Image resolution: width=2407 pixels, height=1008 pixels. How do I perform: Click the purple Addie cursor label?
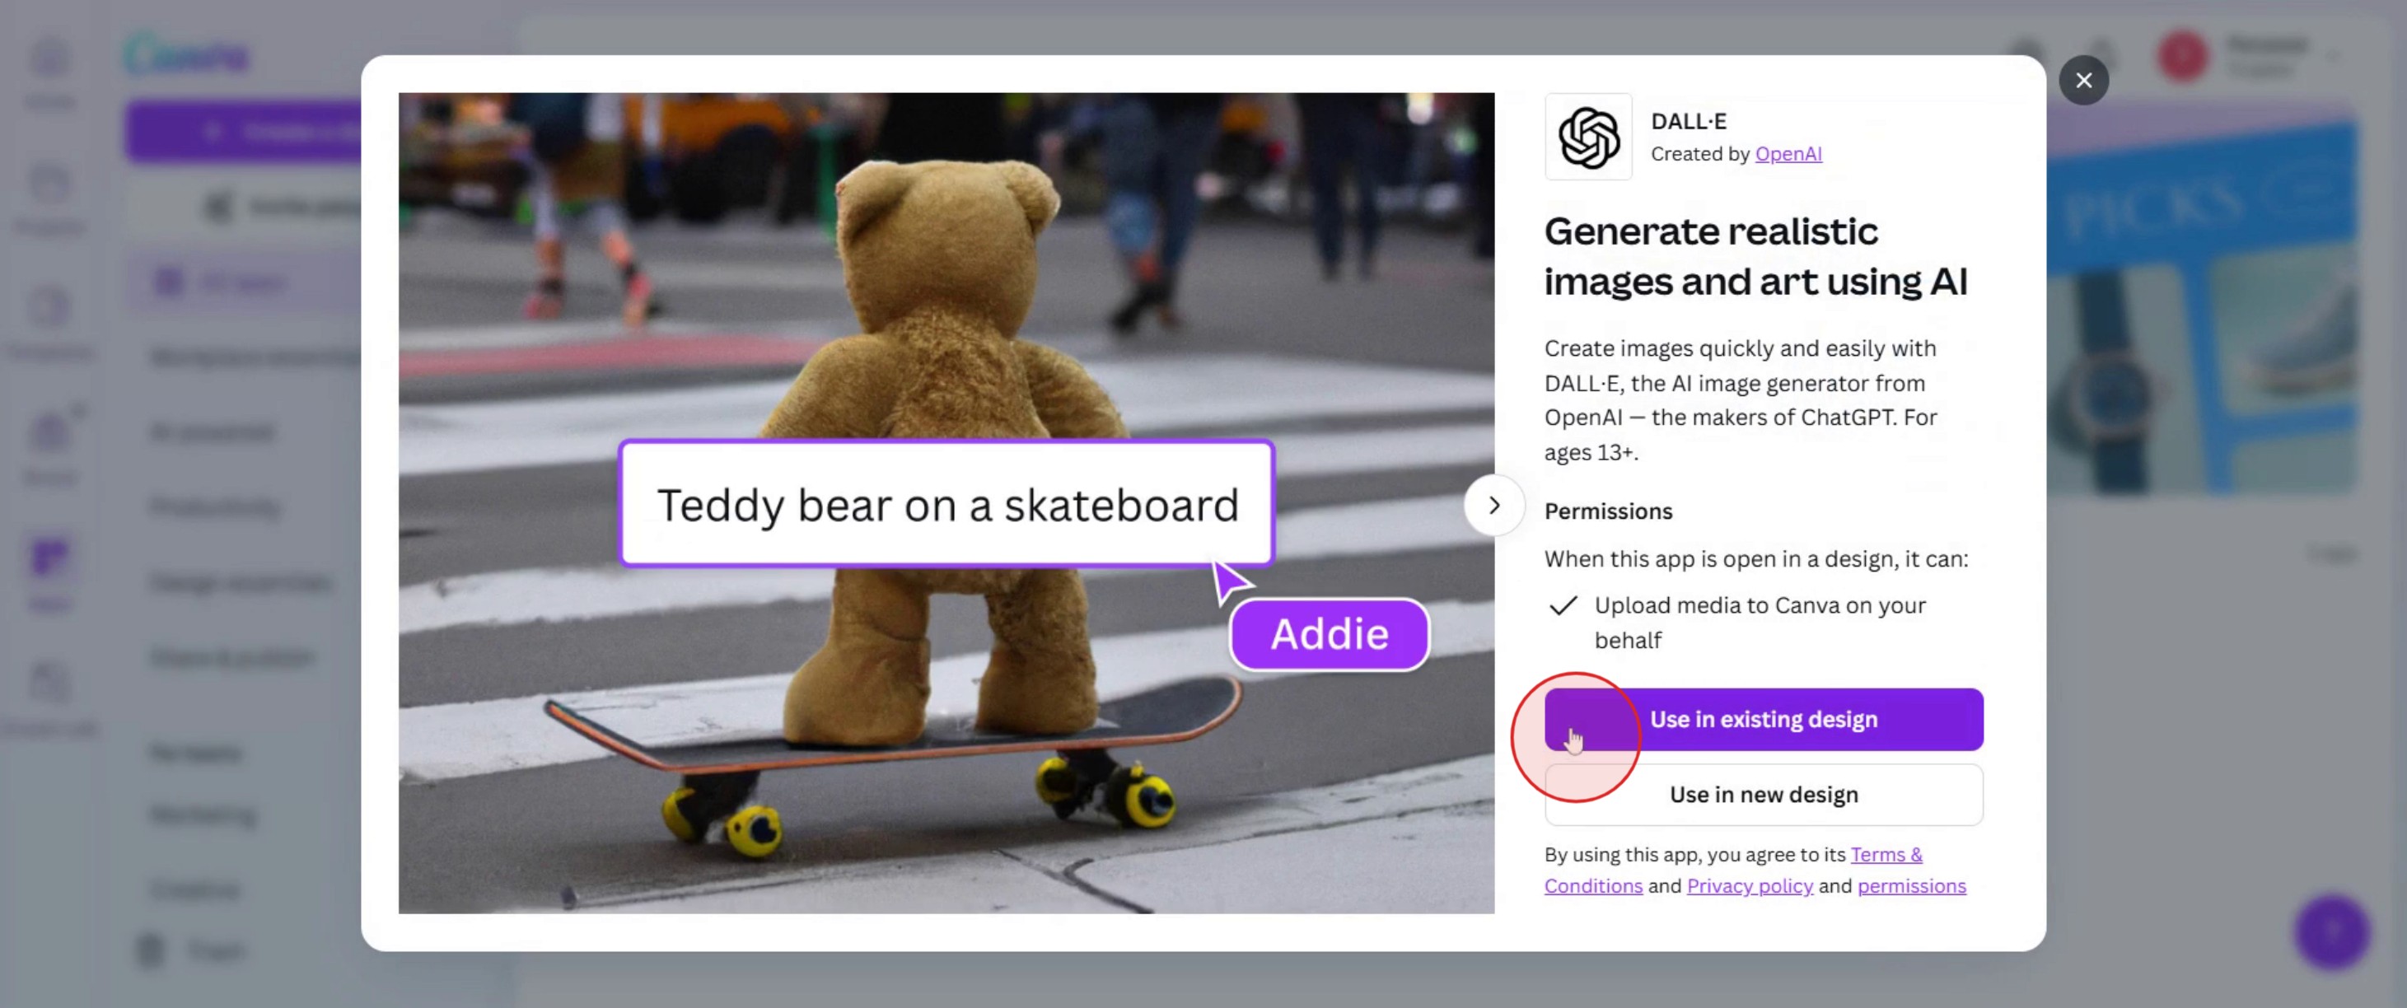pos(1330,634)
